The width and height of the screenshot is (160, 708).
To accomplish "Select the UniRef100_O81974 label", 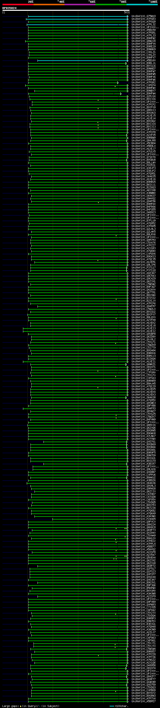I will [143, 668].
